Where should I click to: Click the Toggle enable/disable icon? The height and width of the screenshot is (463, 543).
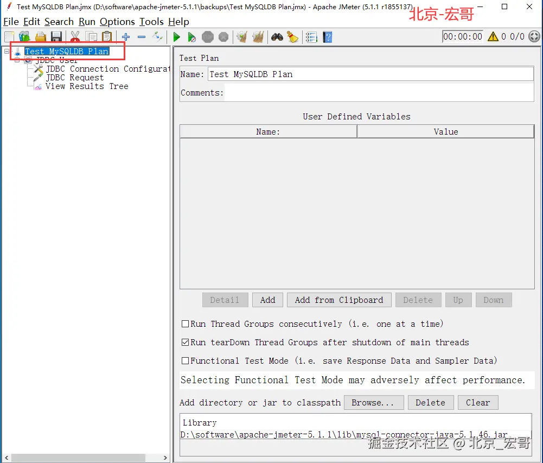[x=157, y=37]
